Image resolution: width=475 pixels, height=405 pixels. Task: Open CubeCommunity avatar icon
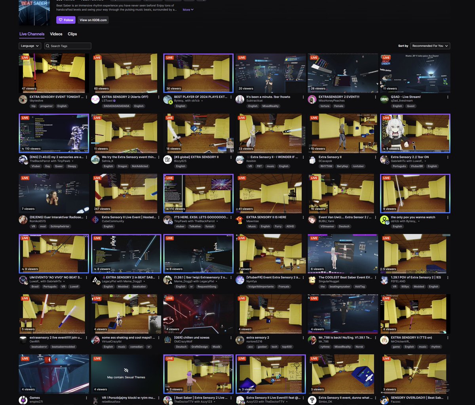(95, 220)
